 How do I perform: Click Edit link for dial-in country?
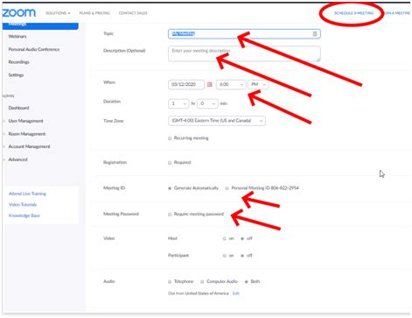click(236, 293)
